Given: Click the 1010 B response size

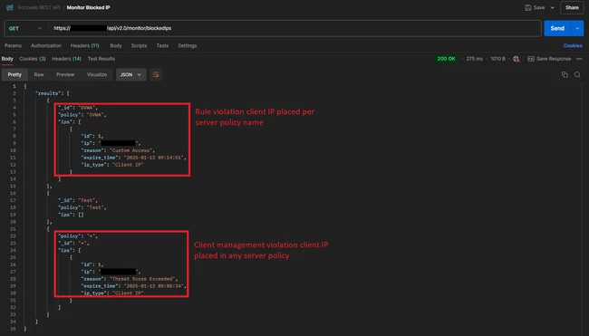Looking at the screenshot, I should click(498, 59).
